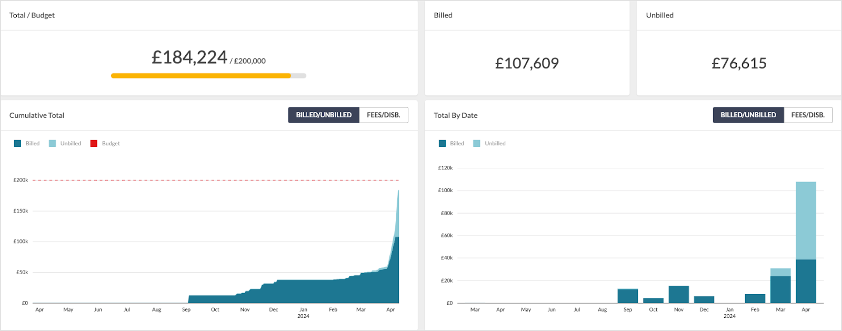This screenshot has width=842, height=331.
Task: Click the Billed card title
Action: pyautogui.click(x=443, y=15)
